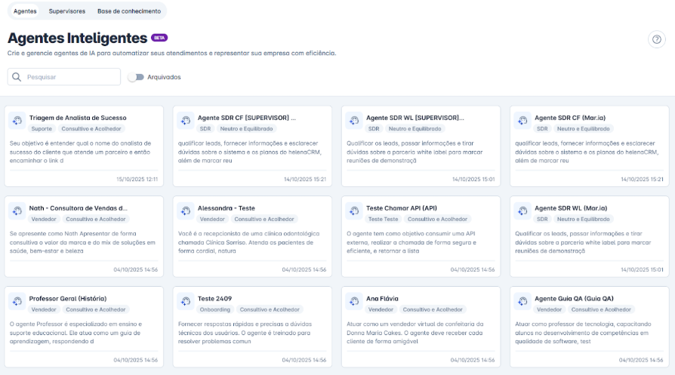
Task: Click the 15/10/2025 12:11 date text
Action: (137, 180)
